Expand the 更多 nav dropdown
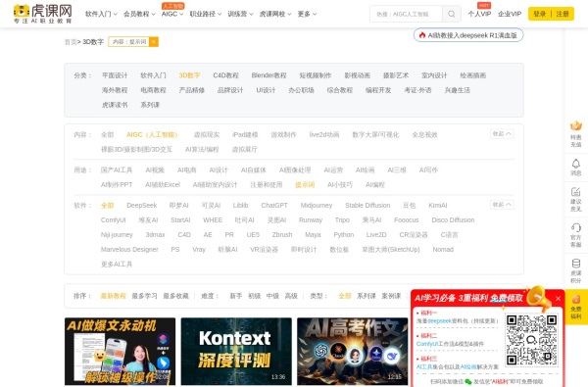The width and height of the screenshot is (588, 387). click(x=307, y=14)
